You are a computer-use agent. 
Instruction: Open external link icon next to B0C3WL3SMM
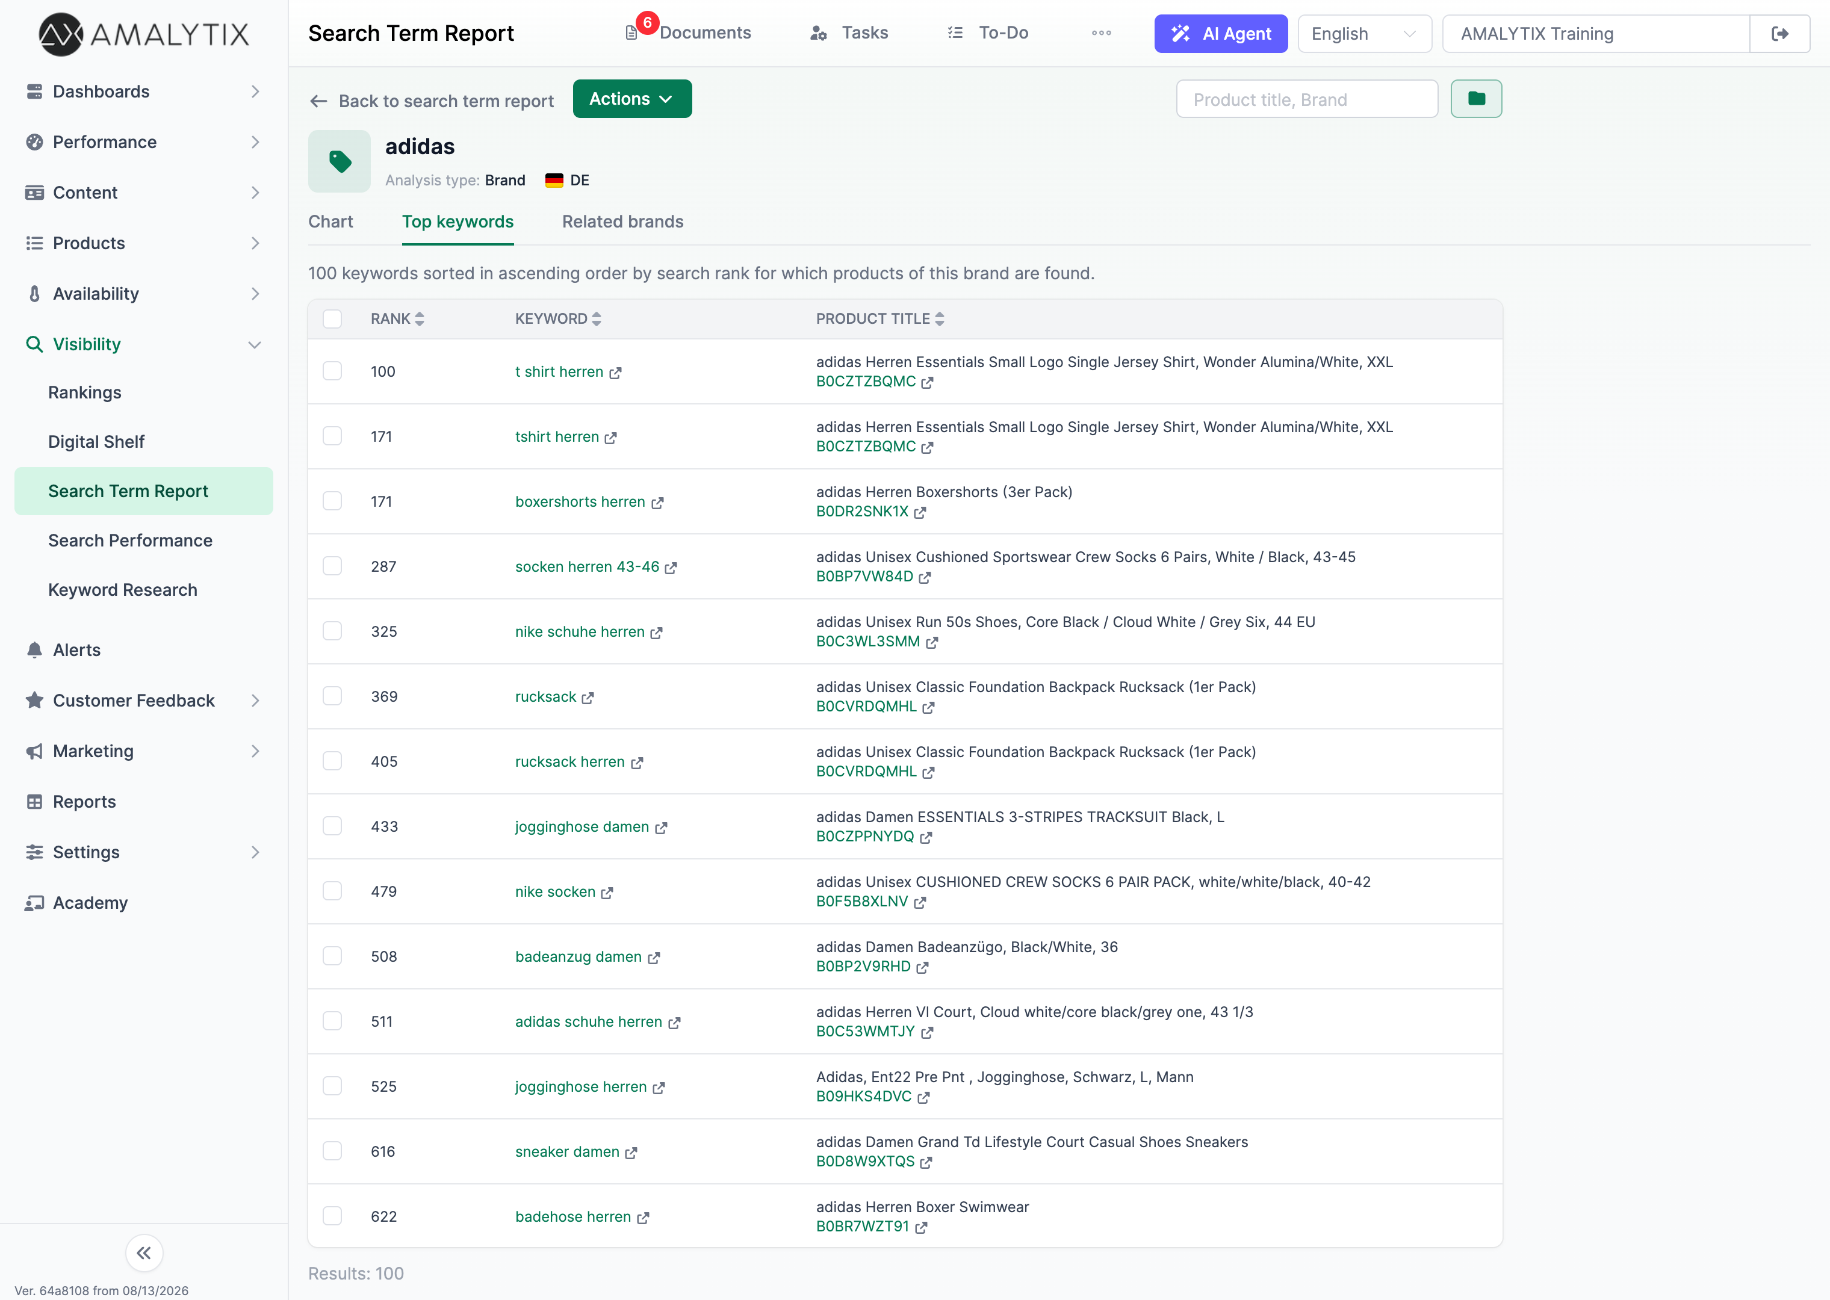932,643
